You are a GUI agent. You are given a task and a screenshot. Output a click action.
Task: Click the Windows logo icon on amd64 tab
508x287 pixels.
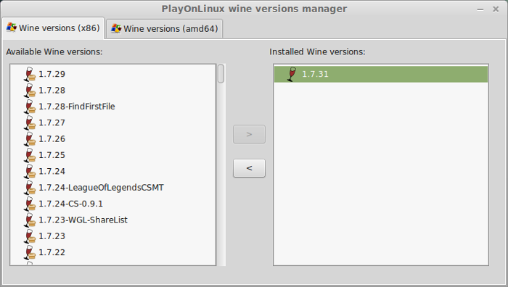pyautogui.click(x=116, y=28)
